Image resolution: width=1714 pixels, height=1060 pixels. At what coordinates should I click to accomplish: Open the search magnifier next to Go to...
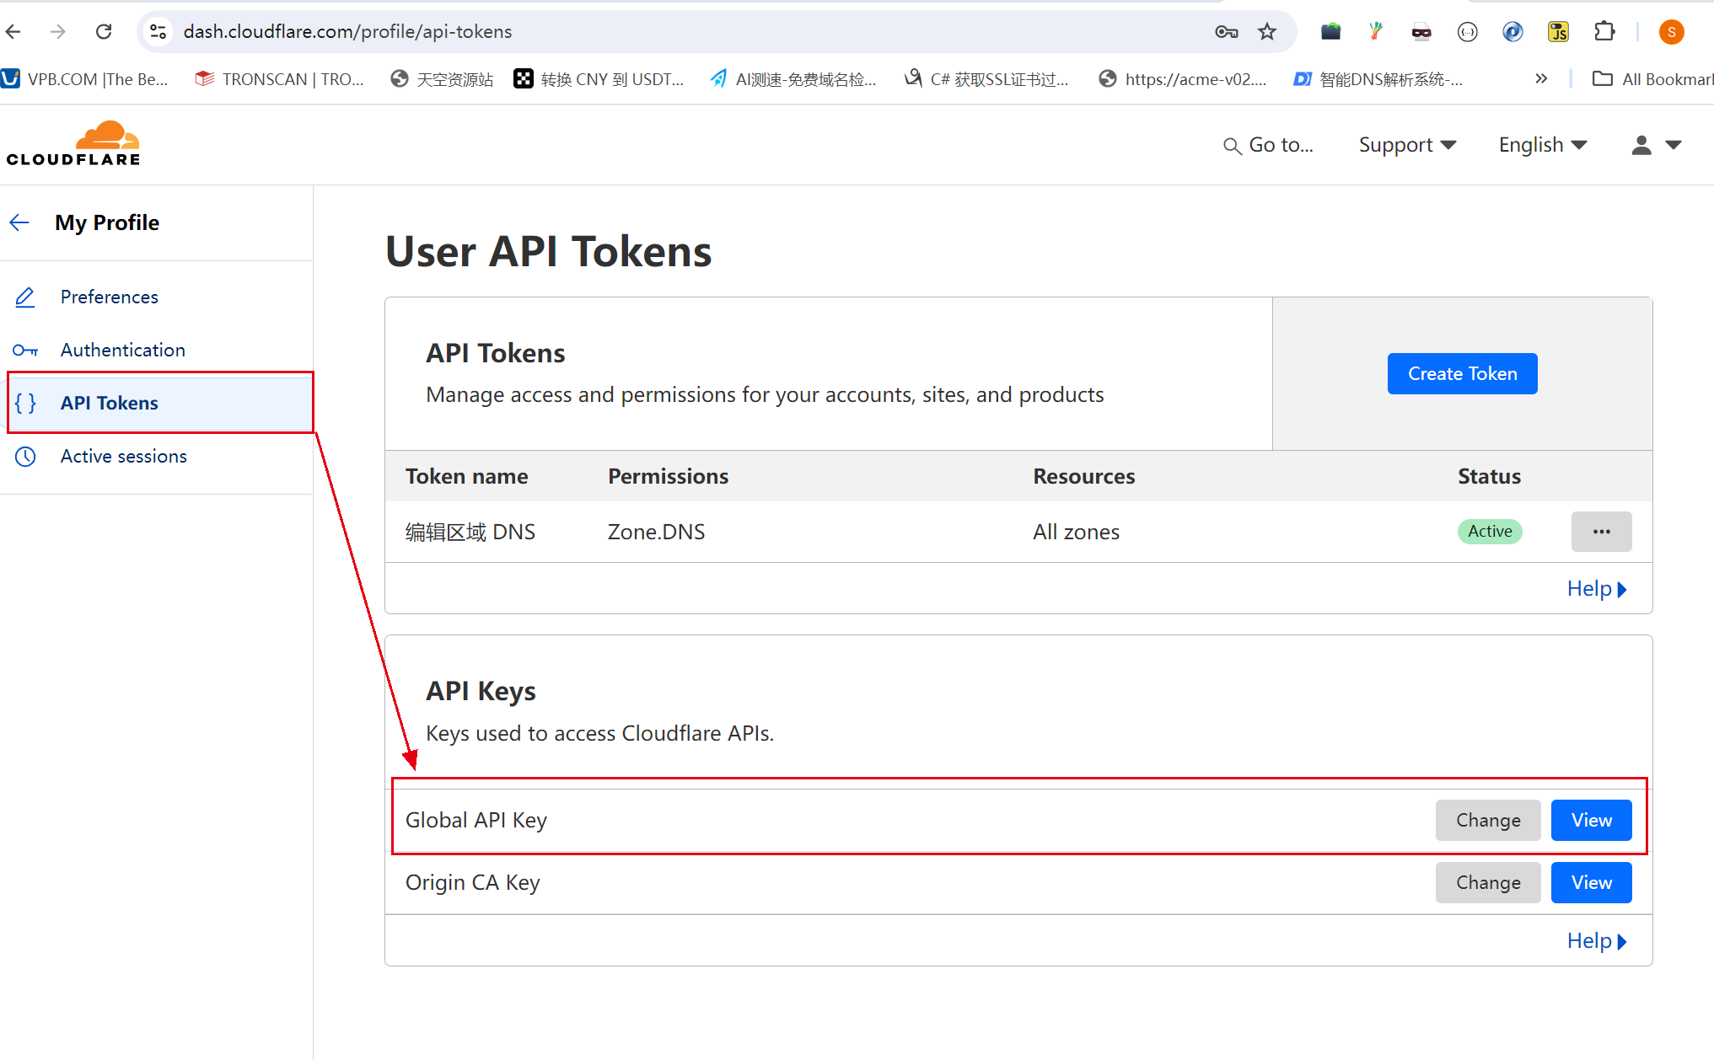pyautogui.click(x=1231, y=144)
